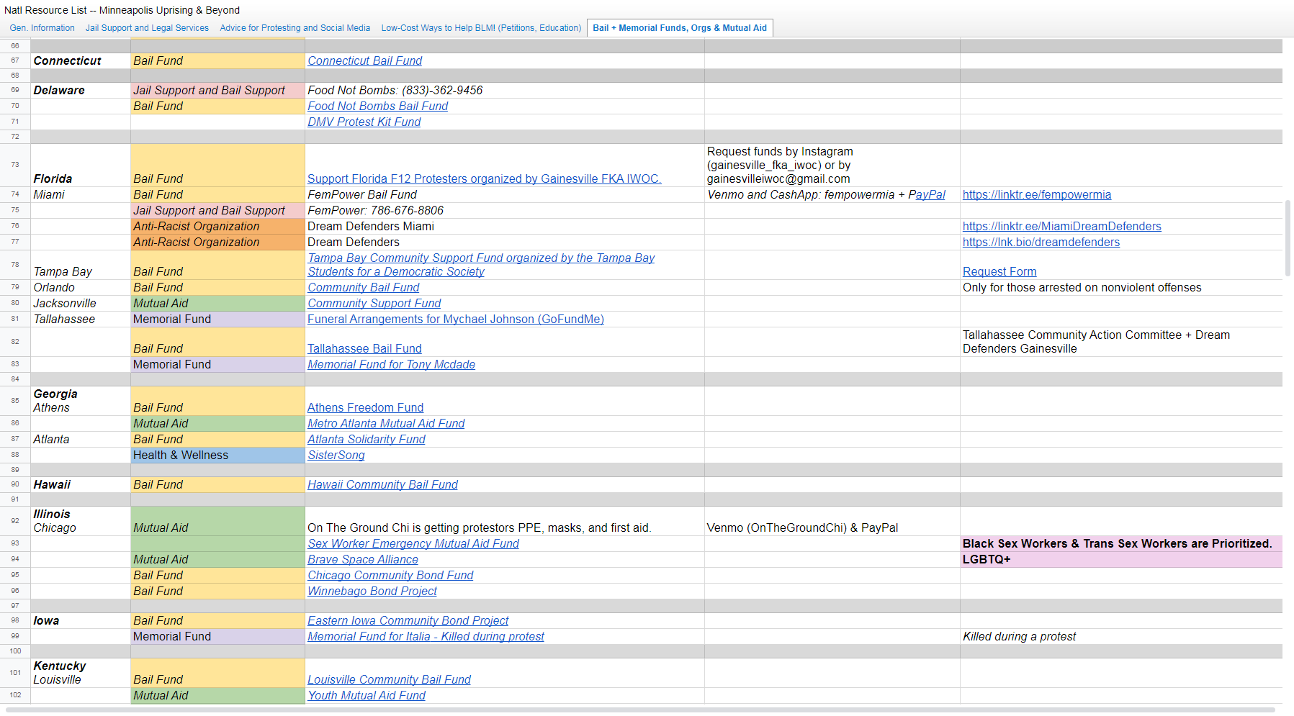Open the Youth Mutual Aid Fund link
This screenshot has width=1294, height=716.
pos(367,696)
